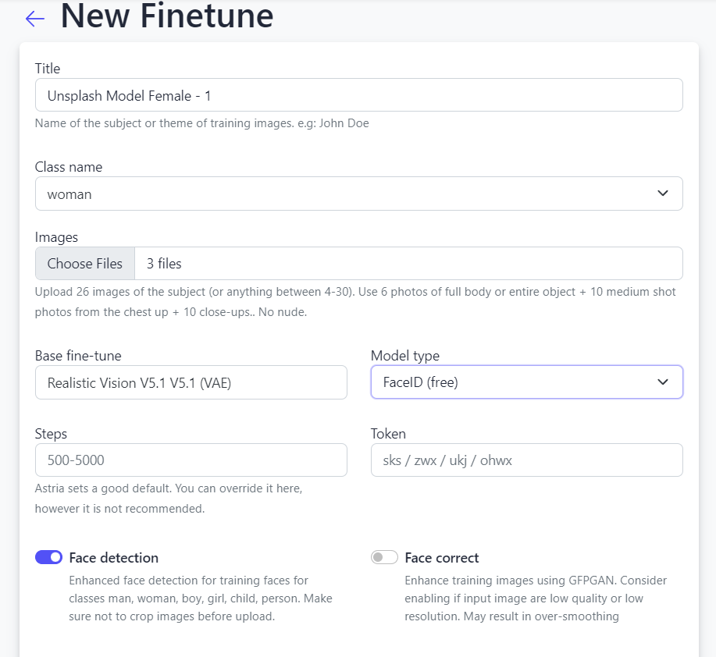Click the chevron arrow in Class name field
The width and height of the screenshot is (716, 657).
662,194
